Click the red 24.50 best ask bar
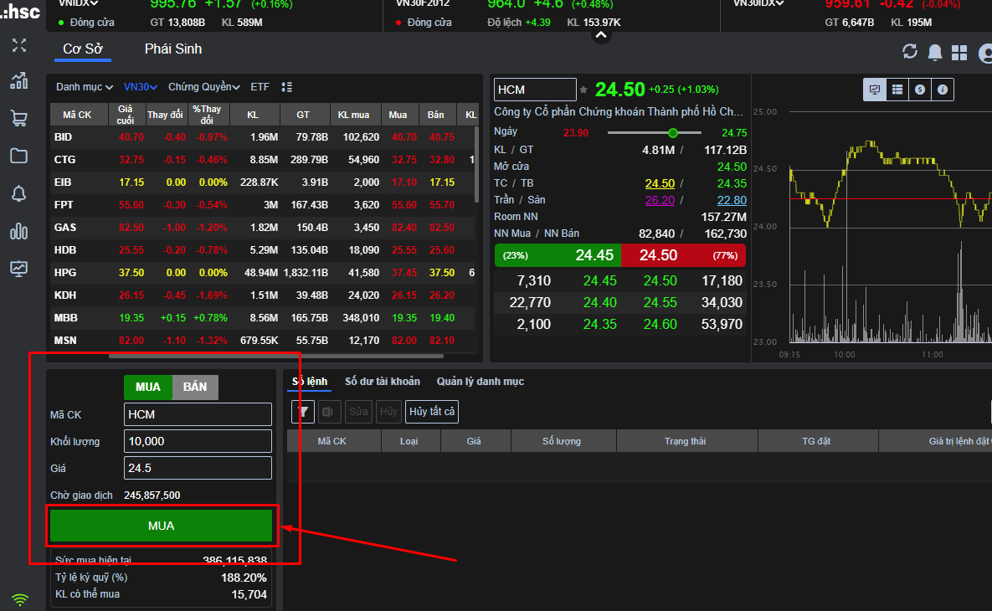992x611 pixels. pos(683,255)
